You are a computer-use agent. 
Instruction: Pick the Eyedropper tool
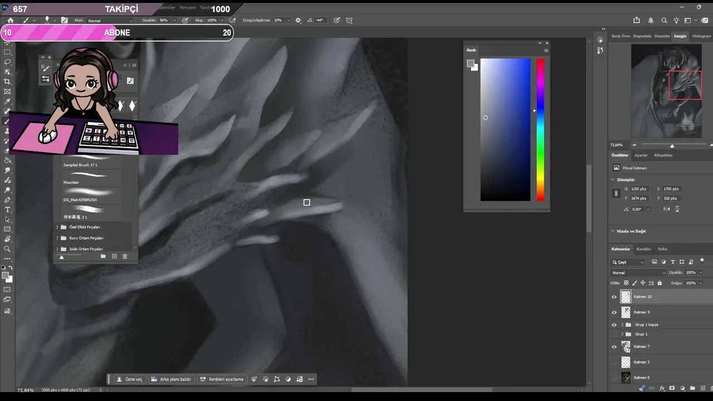click(x=7, y=101)
